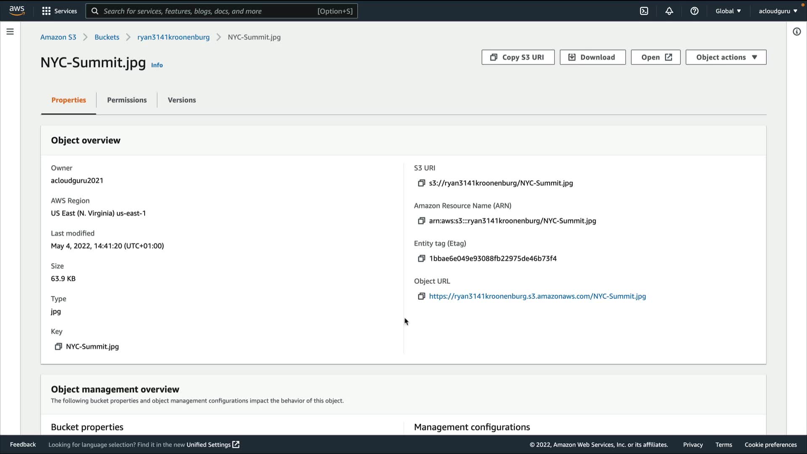The image size is (807, 454).
Task: Open the Services menu grid
Action: pos(59,11)
